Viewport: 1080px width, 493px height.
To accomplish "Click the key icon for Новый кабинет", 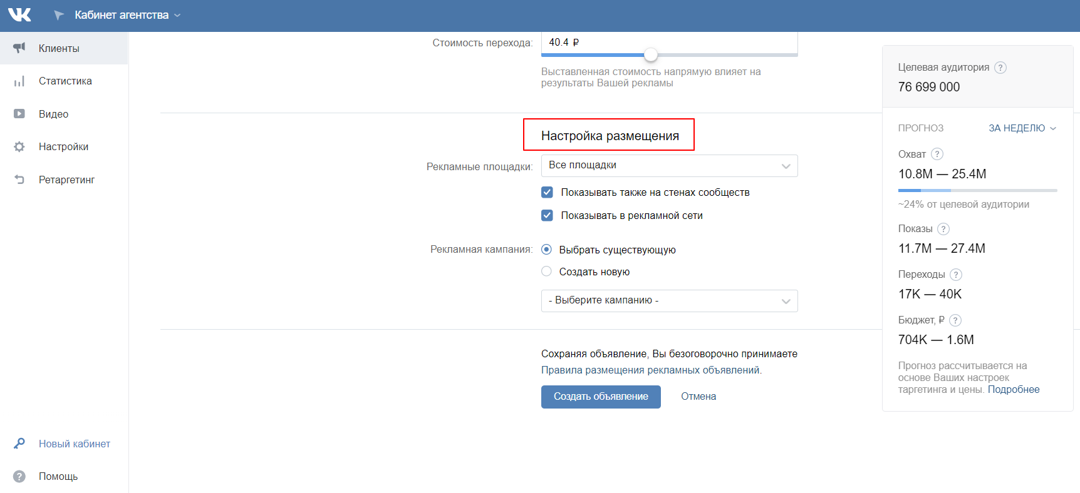I will point(19,444).
